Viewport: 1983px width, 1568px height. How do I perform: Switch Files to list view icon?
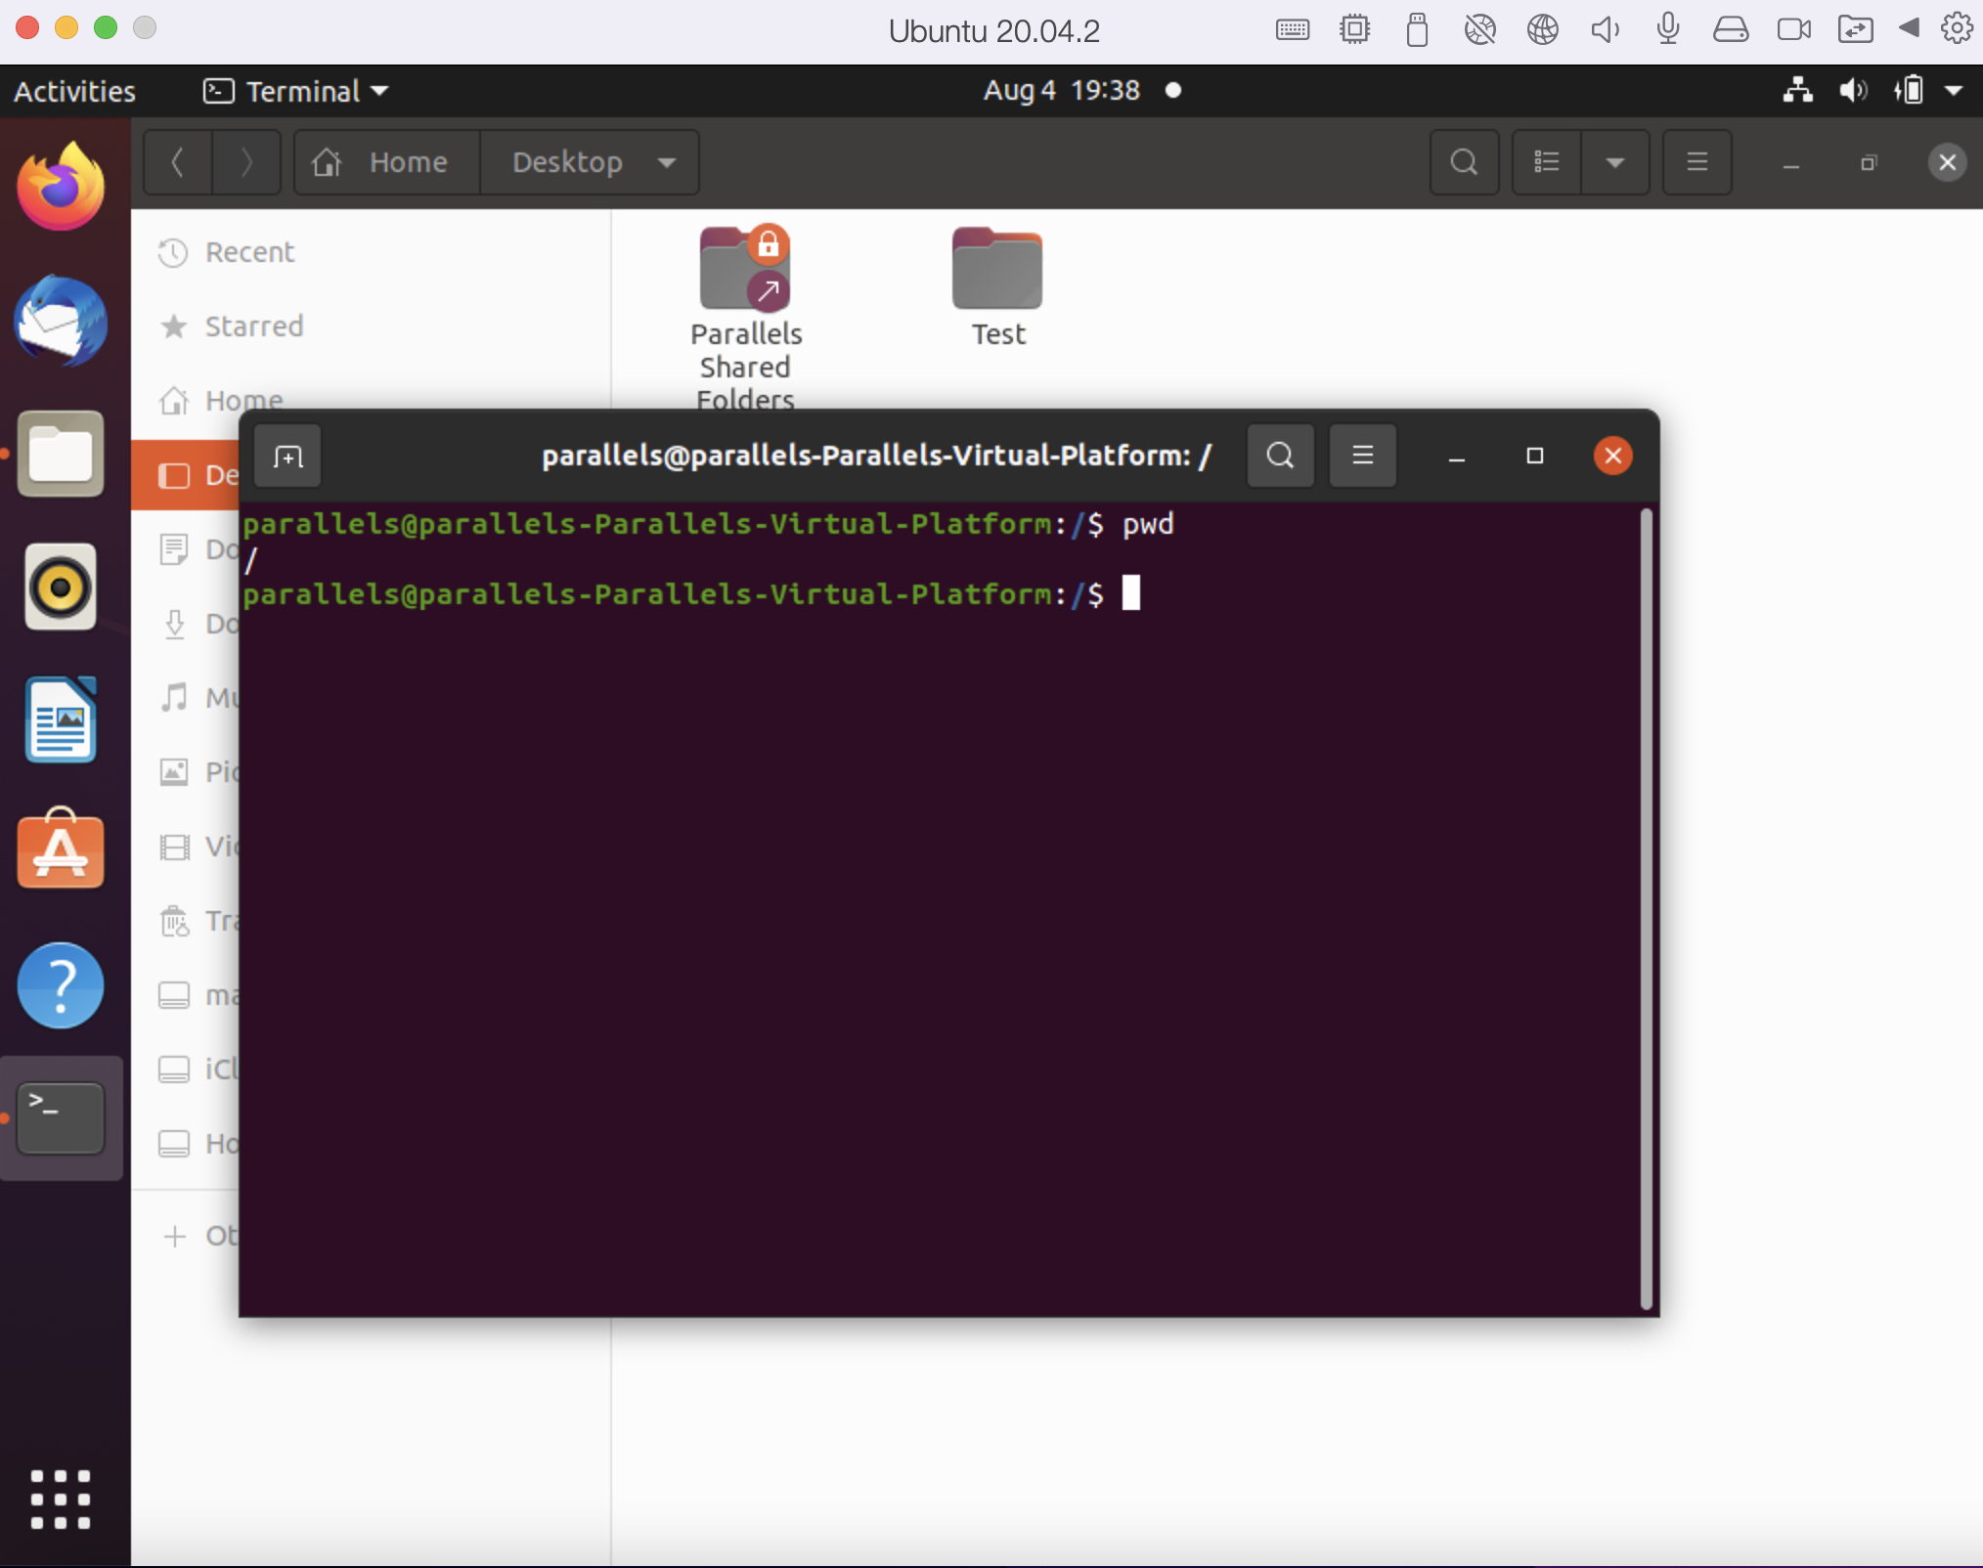click(1547, 162)
